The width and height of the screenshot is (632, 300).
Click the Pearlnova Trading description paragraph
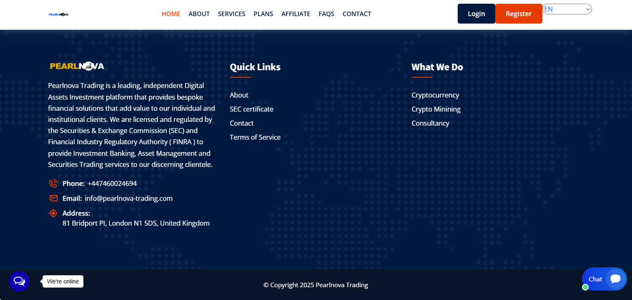point(132,125)
